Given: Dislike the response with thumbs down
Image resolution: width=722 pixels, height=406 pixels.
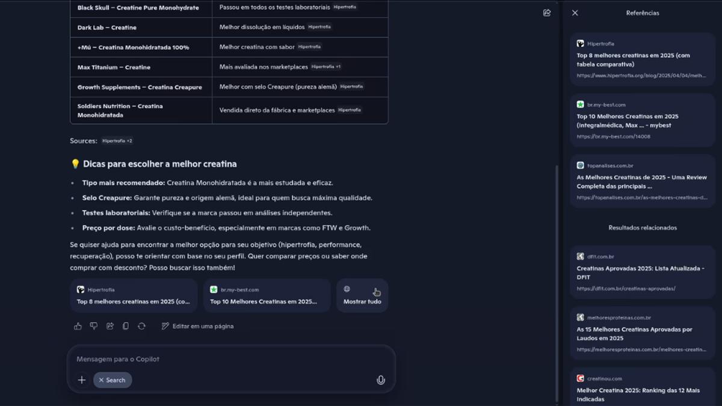Looking at the screenshot, I should click(94, 326).
